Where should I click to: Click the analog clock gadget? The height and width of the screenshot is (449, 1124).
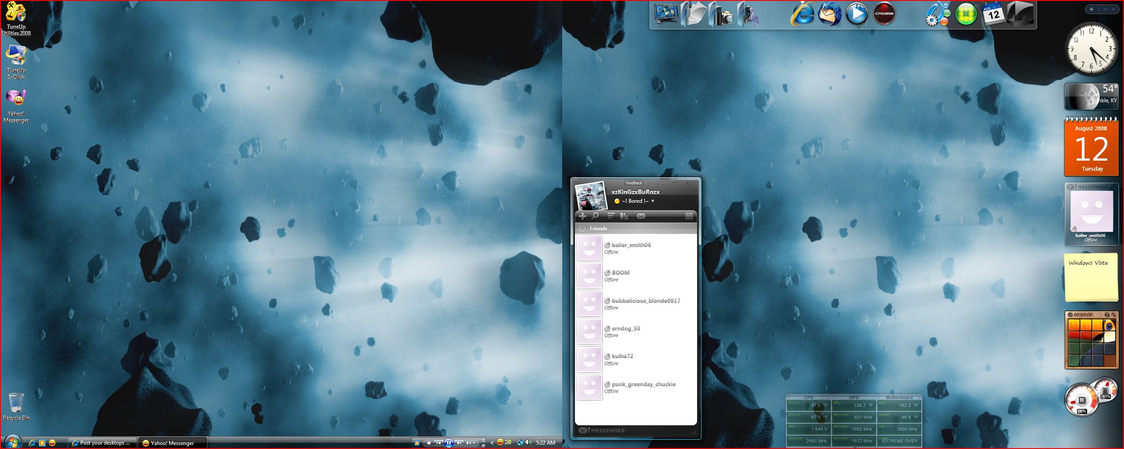1091,49
